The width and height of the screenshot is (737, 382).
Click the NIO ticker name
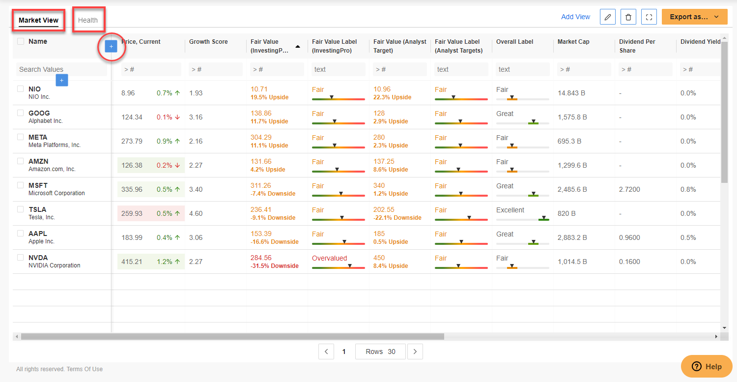click(35, 89)
